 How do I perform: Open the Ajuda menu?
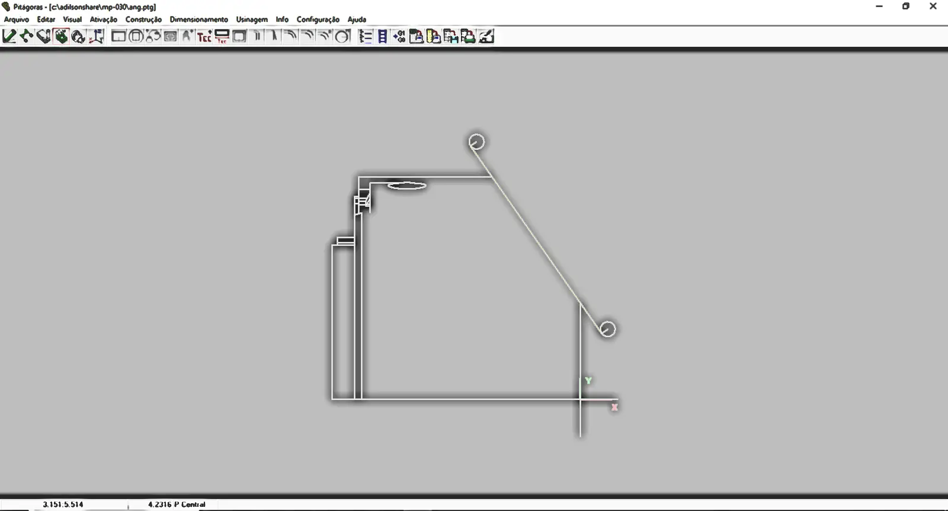click(357, 20)
